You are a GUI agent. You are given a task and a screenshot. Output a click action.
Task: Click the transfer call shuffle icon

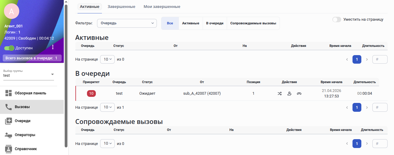280,93
